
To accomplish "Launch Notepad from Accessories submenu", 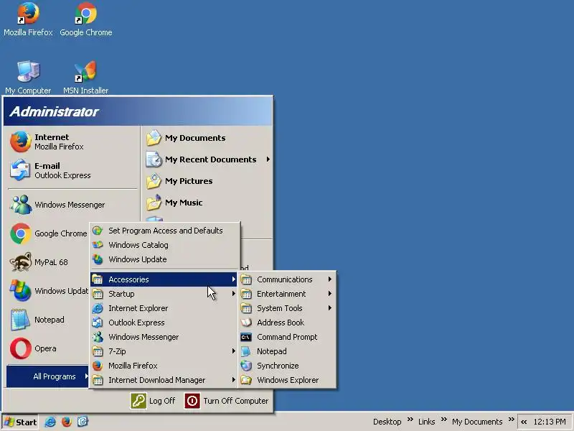I will pos(287,351).
